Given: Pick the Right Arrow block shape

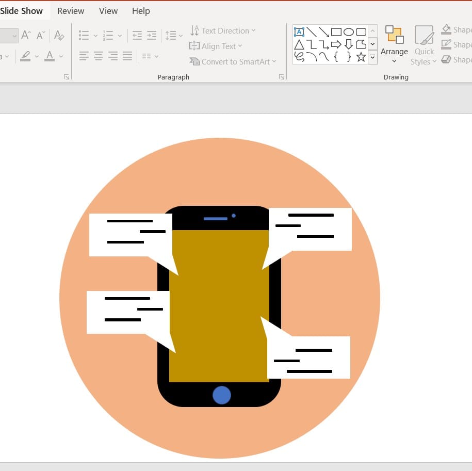Looking at the screenshot, I should click(x=336, y=45).
